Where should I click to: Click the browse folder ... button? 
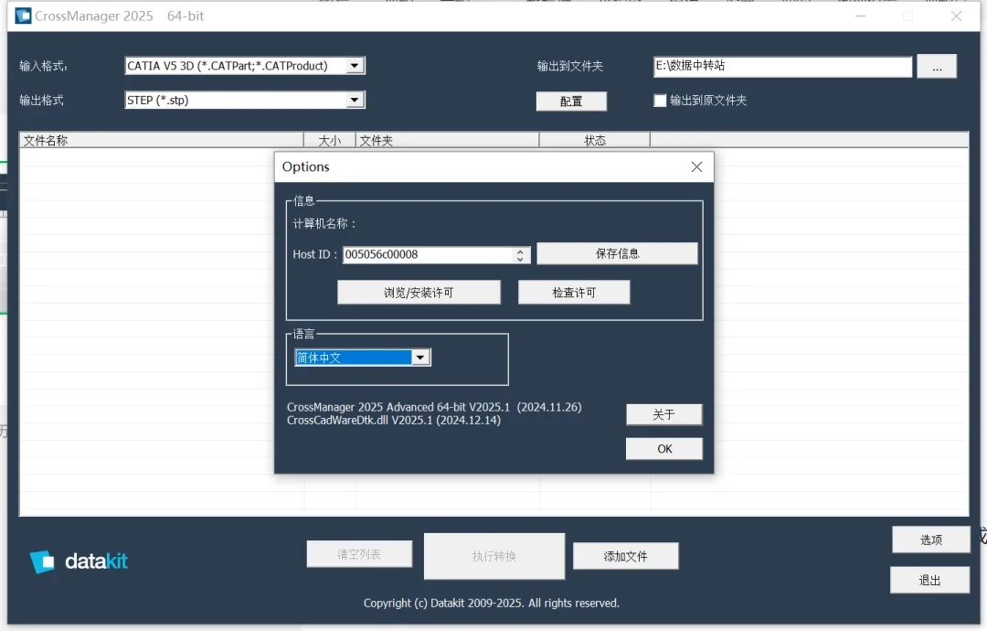[937, 67]
